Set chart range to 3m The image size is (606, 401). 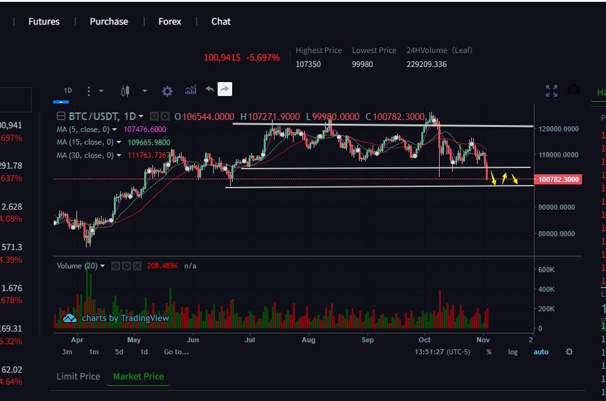click(x=67, y=352)
